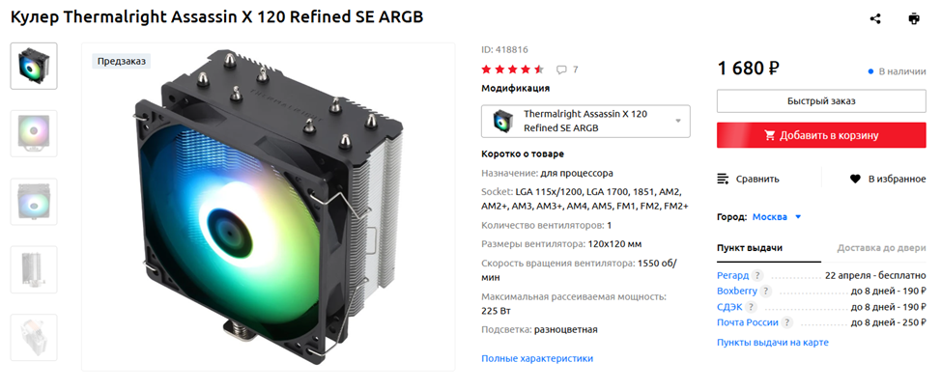
Task: Add to favorites with the heart icon
Action: coord(855,179)
